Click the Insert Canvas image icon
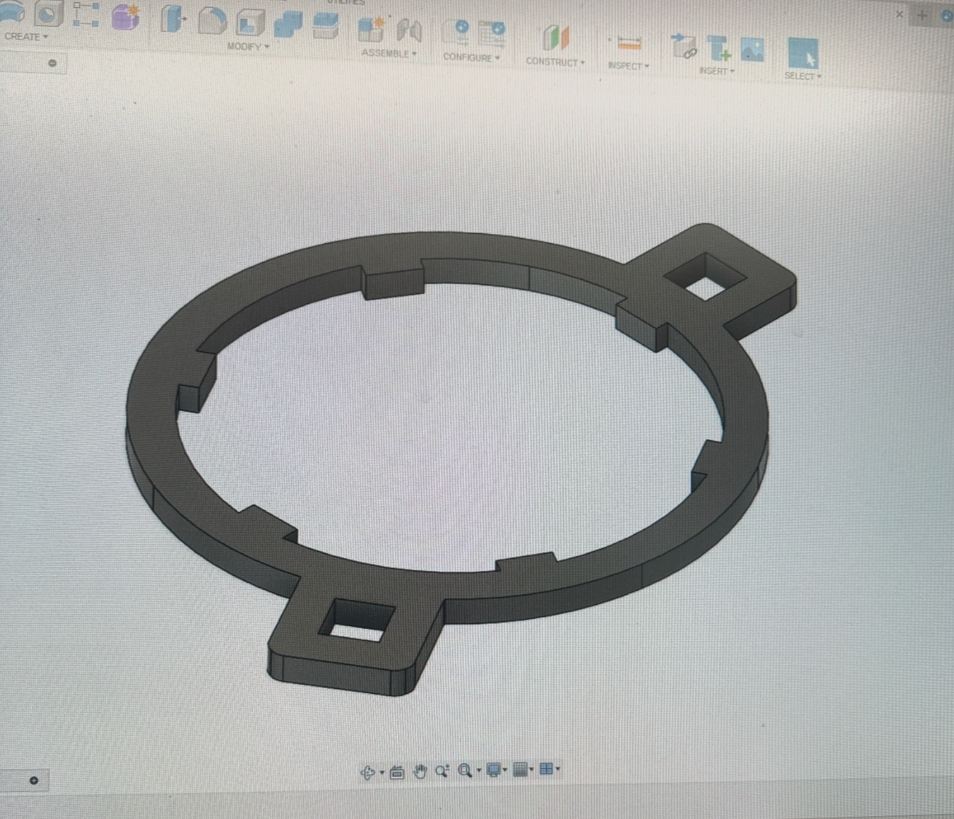Viewport: 954px width, 819px height. tap(752, 50)
